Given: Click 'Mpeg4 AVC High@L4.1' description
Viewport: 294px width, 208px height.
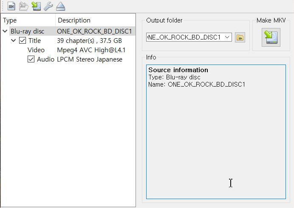Looking at the screenshot, I should 91,50.
